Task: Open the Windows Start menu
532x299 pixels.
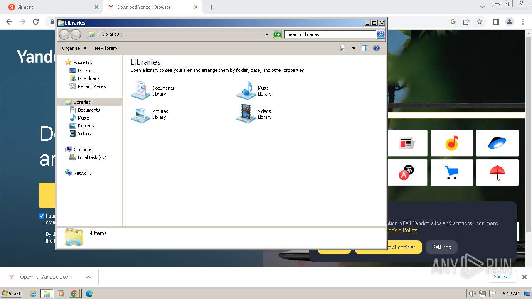Action: 12,293
